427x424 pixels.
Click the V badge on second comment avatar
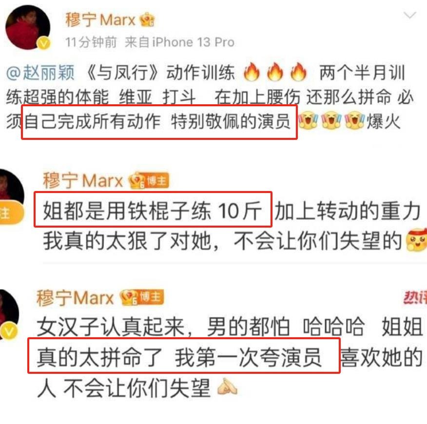pyautogui.click(x=9, y=331)
